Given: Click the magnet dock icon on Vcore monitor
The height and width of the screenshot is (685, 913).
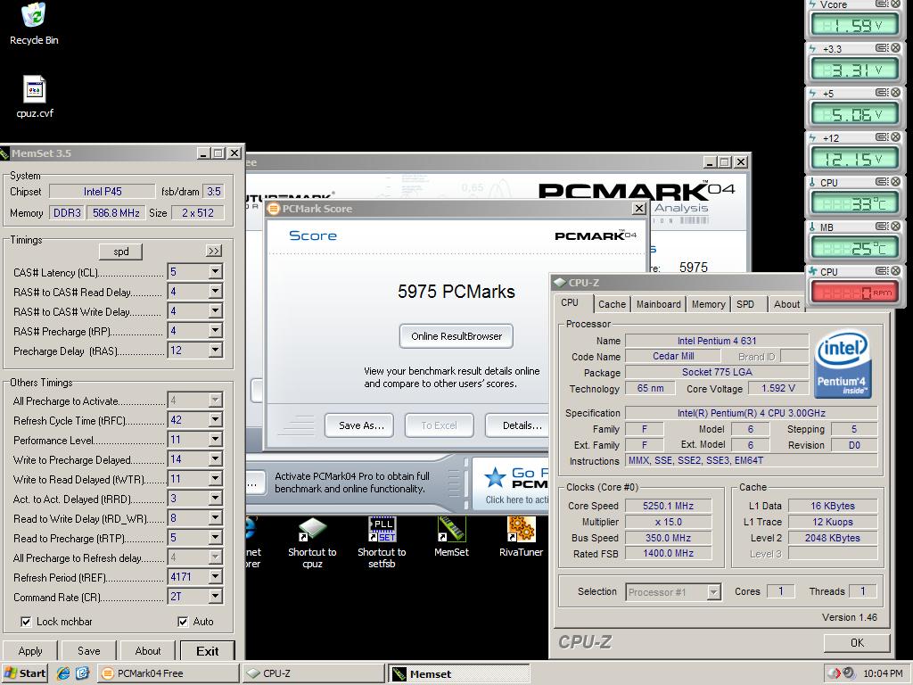Looking at the screenshot, I should pos(882,4).
